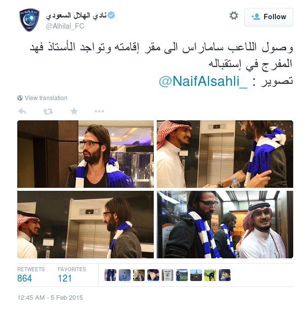
Task: Follow the Alhilal_FC account
Action: coord(269,17)
